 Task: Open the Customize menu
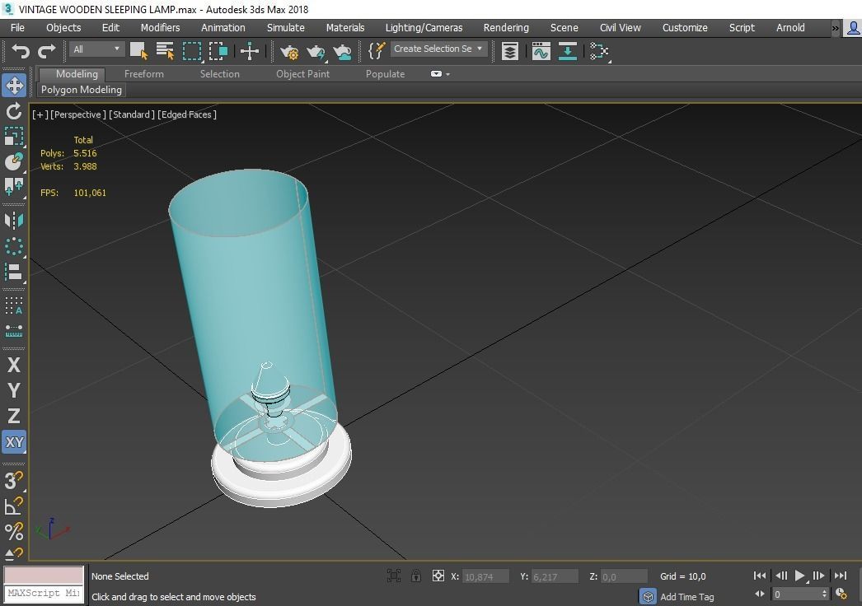(685, 27)
